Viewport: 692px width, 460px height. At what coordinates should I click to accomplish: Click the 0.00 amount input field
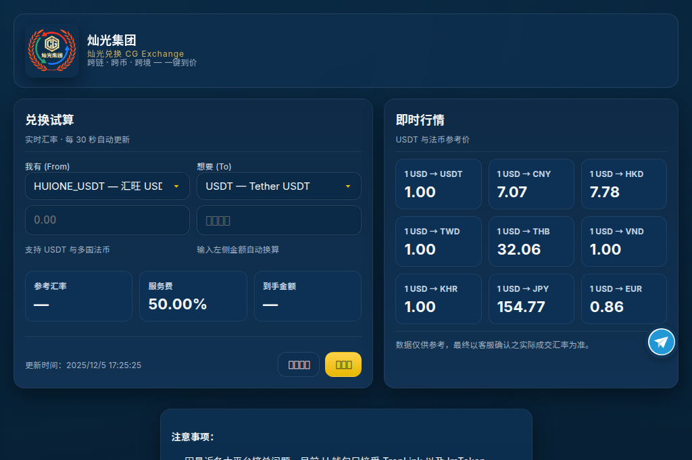[107, 220]
